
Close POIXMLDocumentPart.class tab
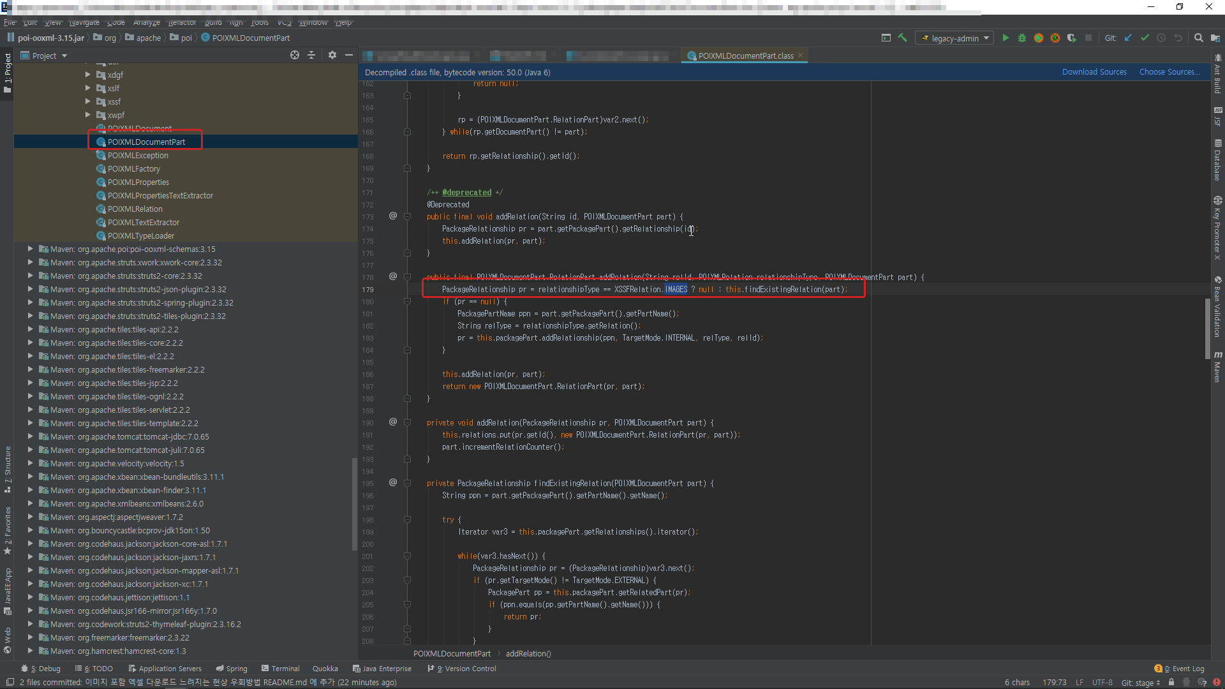pos(800,56)
